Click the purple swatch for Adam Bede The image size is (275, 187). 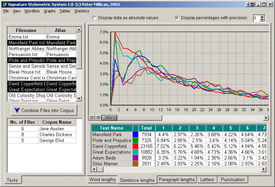135,158
